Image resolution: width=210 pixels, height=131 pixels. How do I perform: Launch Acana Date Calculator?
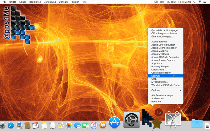166,45
